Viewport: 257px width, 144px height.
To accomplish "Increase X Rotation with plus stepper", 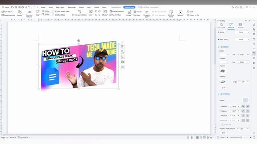I will (239, 106).
